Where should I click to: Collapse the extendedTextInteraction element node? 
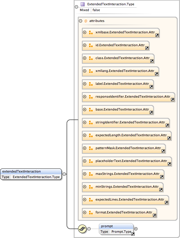(64, 174)
